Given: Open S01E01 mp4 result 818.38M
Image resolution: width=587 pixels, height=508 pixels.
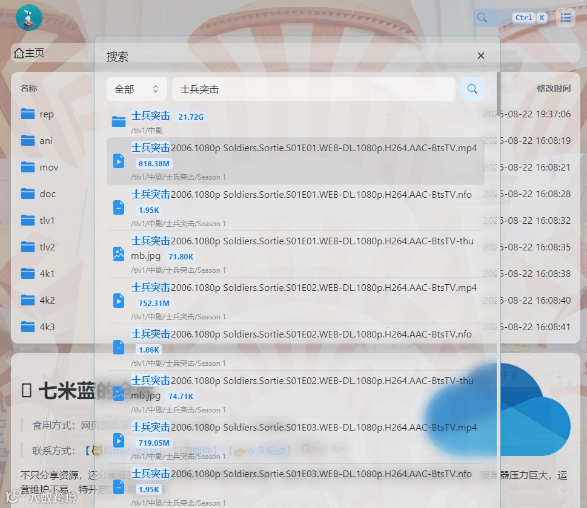Looking at the screenshot, I should point(296,161).
